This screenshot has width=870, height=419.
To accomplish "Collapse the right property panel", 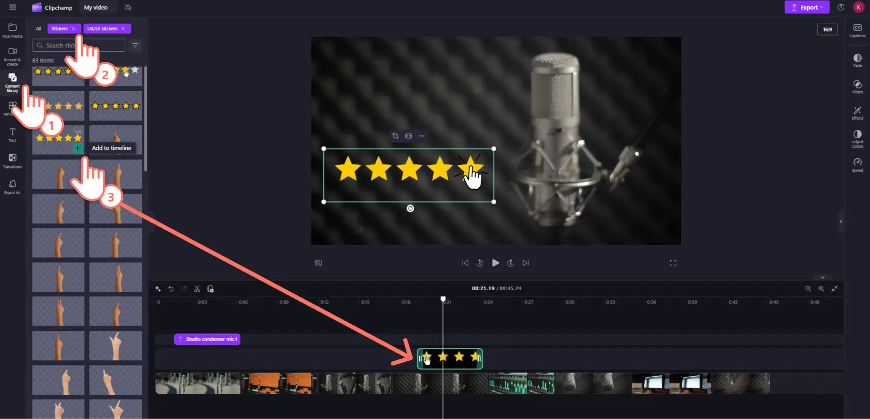I will pos(841,222).
